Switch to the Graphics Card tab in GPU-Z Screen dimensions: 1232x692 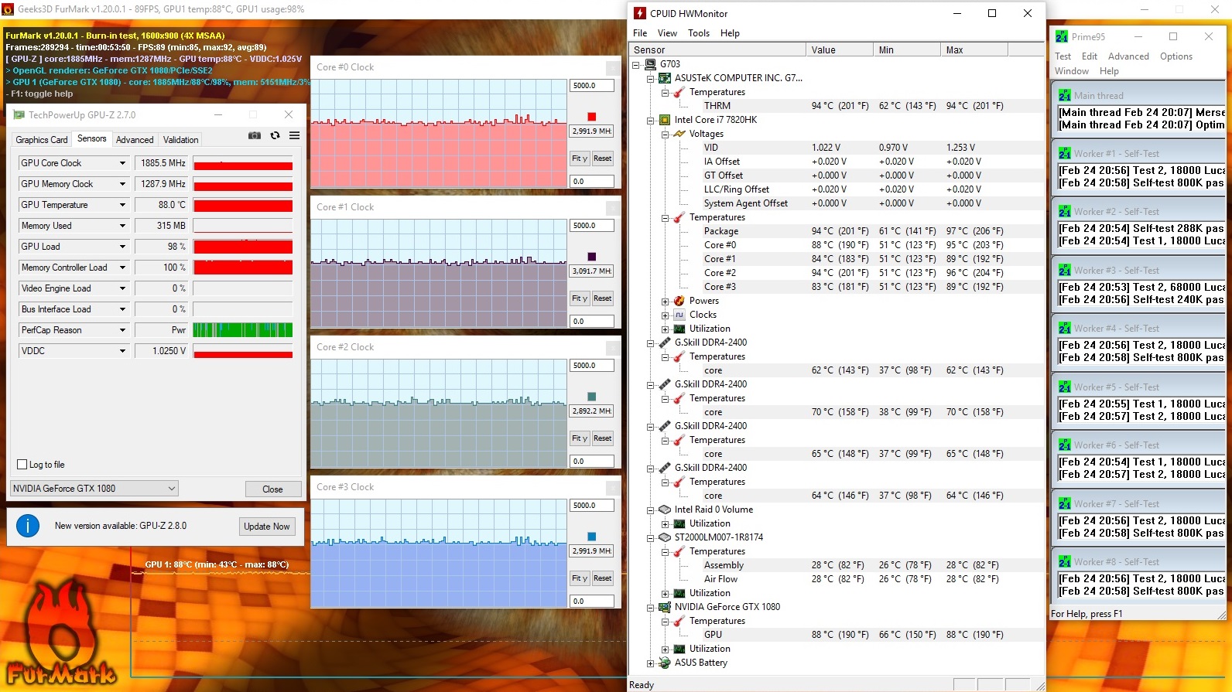pos(42,140)
